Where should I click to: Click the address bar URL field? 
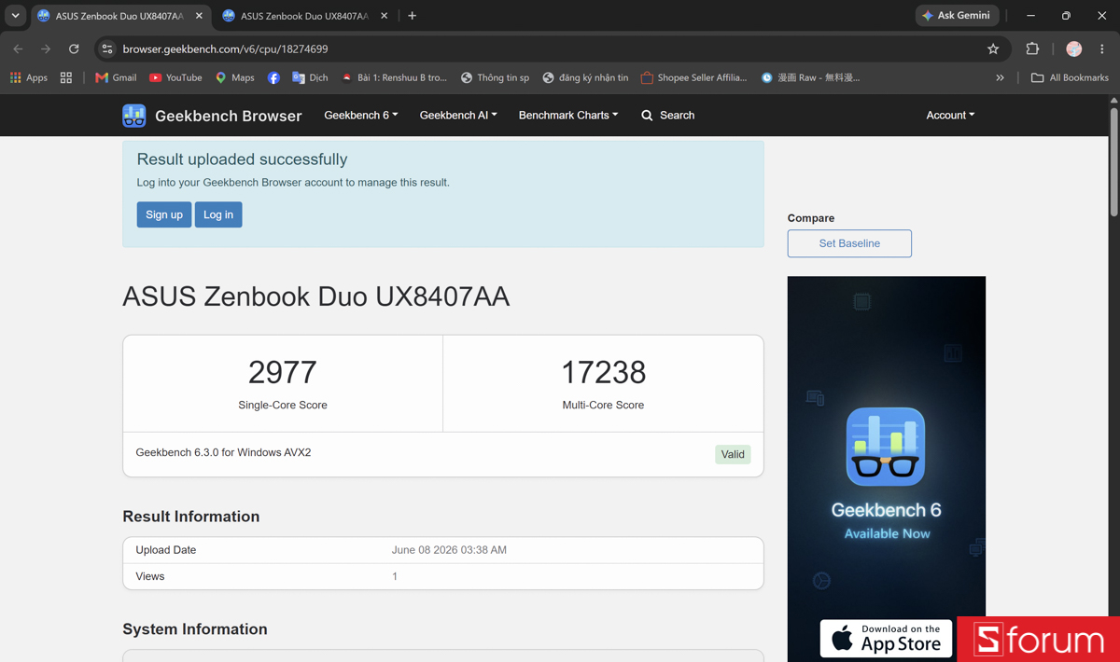[551, 48]
